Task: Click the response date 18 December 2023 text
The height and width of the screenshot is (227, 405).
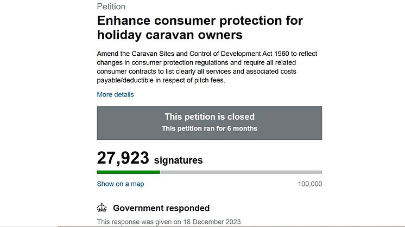Action: click(x=168, y=222)
